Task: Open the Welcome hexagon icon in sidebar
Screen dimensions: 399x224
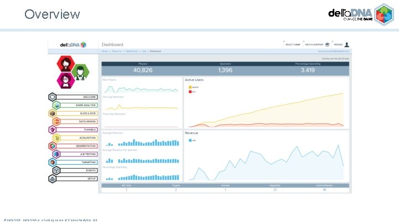Action: [x=53, y=97]
